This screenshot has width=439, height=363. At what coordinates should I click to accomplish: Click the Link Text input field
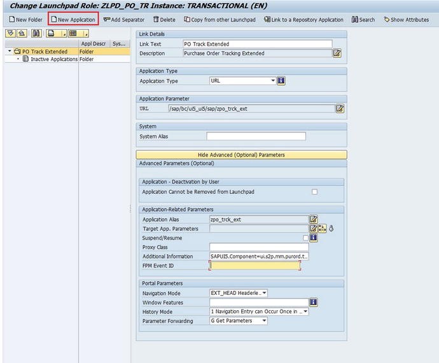click(257, 44)
